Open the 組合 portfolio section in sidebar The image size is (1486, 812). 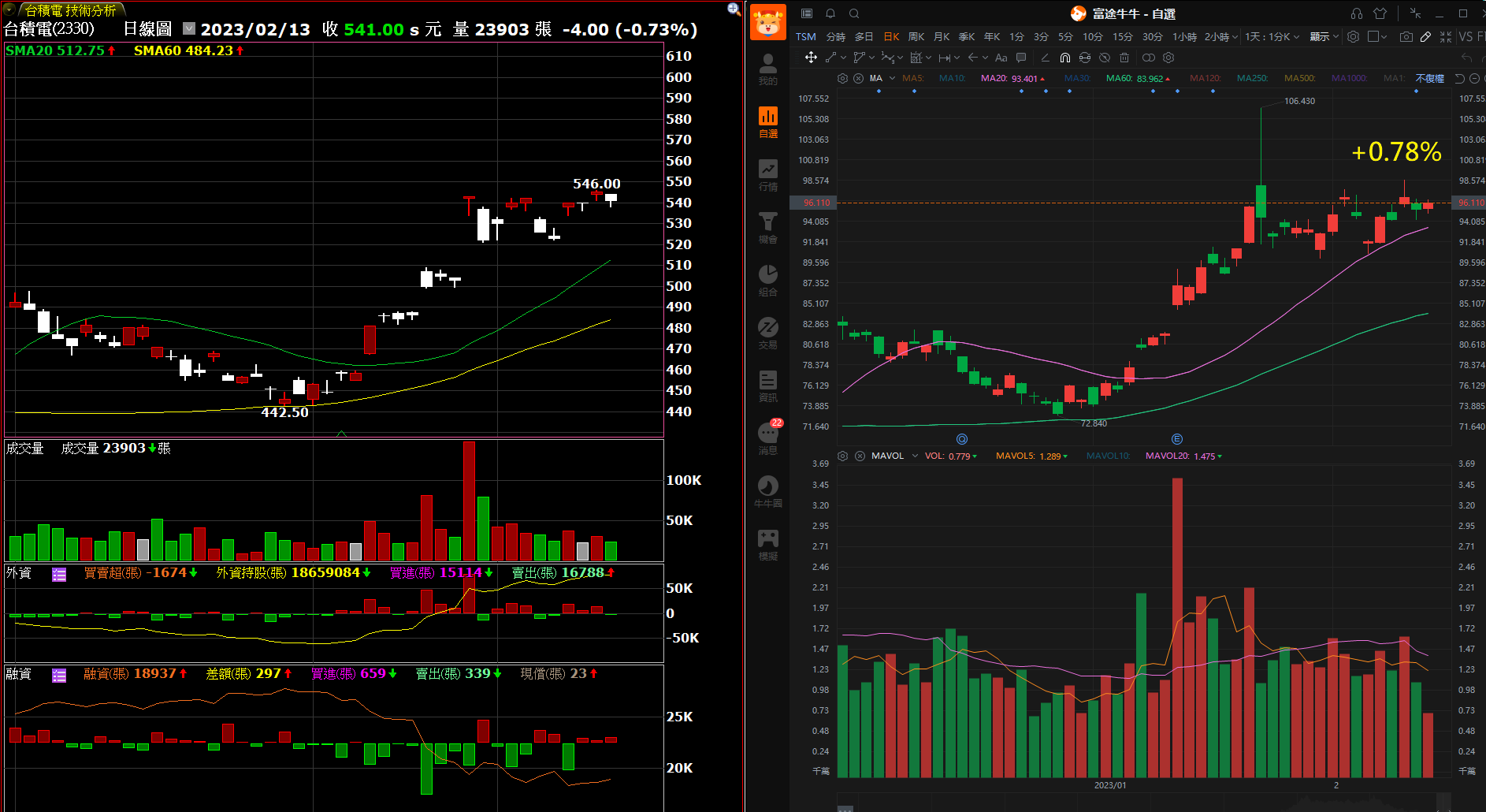point(767,281)
